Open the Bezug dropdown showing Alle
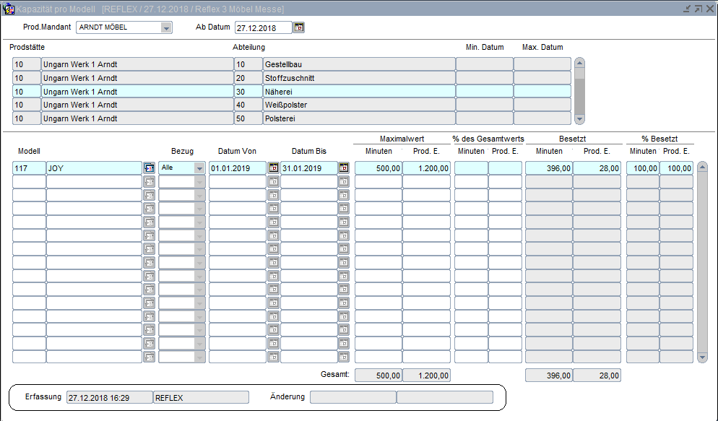 click(199, 168)
